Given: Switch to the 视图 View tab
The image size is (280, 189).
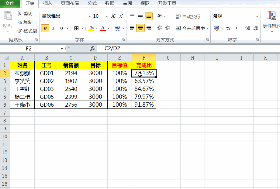Looking at the screenshot, I should click(x=145, y=3).
